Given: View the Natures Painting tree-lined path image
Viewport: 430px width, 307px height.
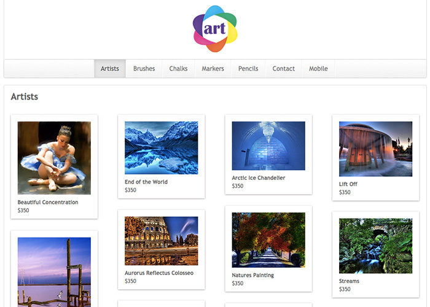Looking at the screenshot, I should click(268, 240).
